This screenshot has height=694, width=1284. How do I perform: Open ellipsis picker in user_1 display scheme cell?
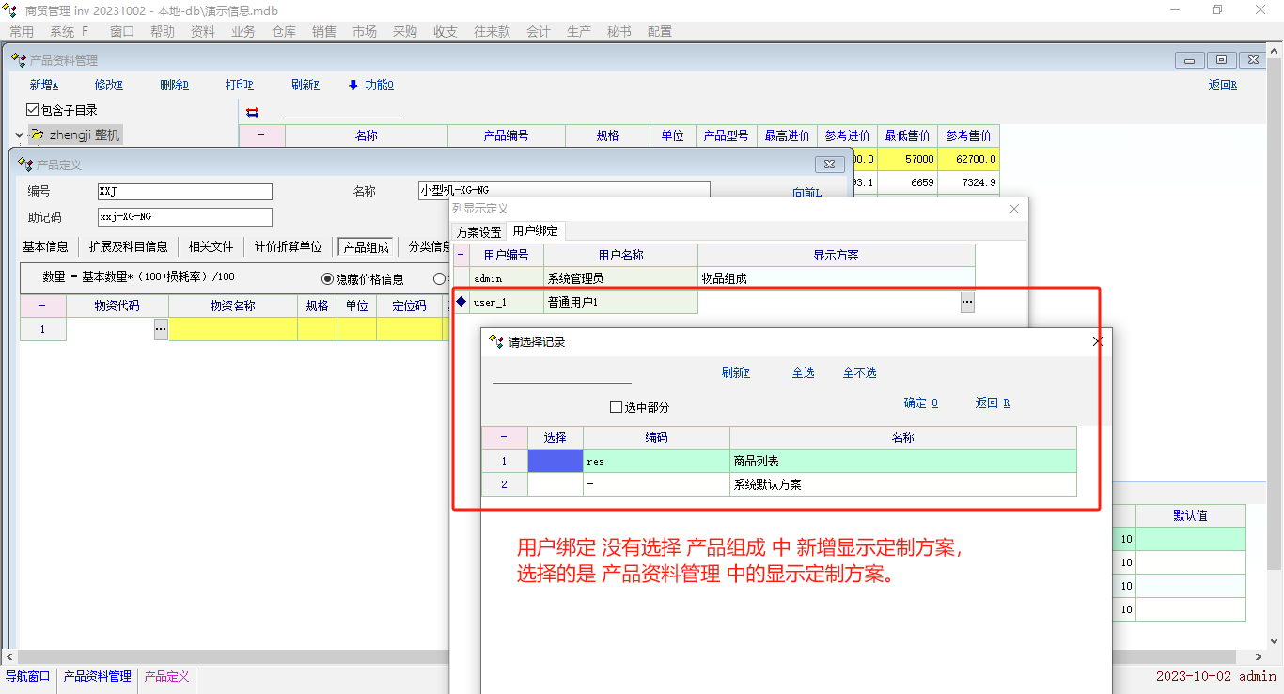tap(967, 302)
